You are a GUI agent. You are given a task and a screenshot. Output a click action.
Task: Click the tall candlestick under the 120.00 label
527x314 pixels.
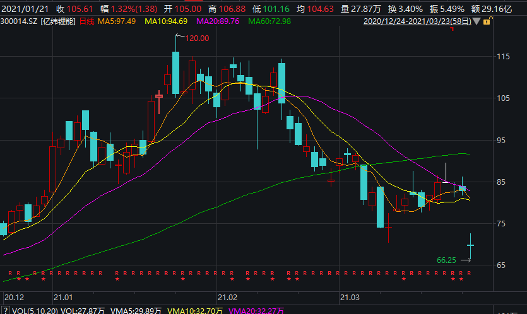175,73
